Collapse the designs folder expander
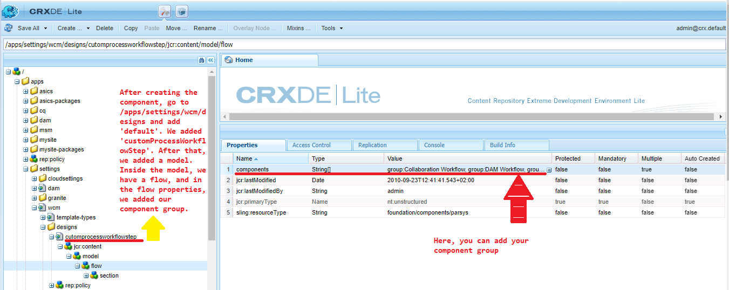 (x=43, y=227)
